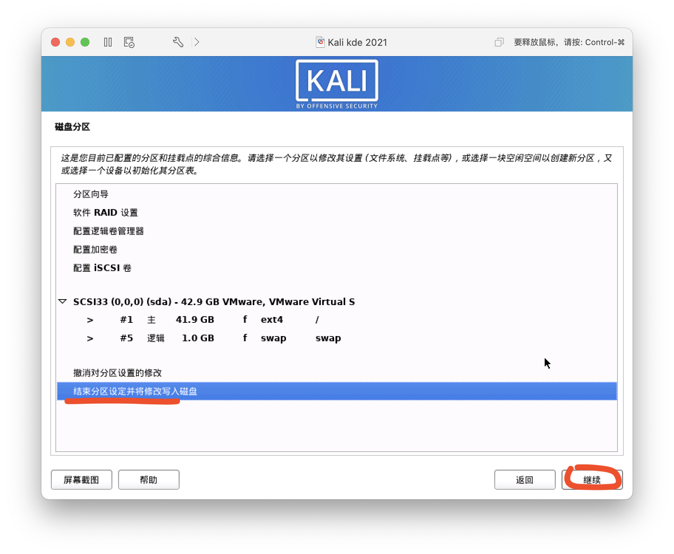Click the 主 primary partition type label

pos(152,320)
